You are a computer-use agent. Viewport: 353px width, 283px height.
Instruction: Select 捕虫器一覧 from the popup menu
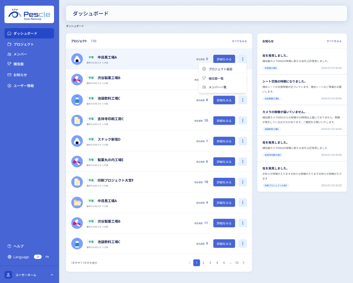coord(223,78)
